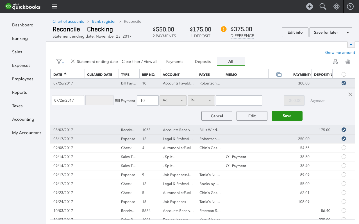The image size is (359, 224).
Task: Expand the header collapse chevron
Action: click(x=351, y=44)
